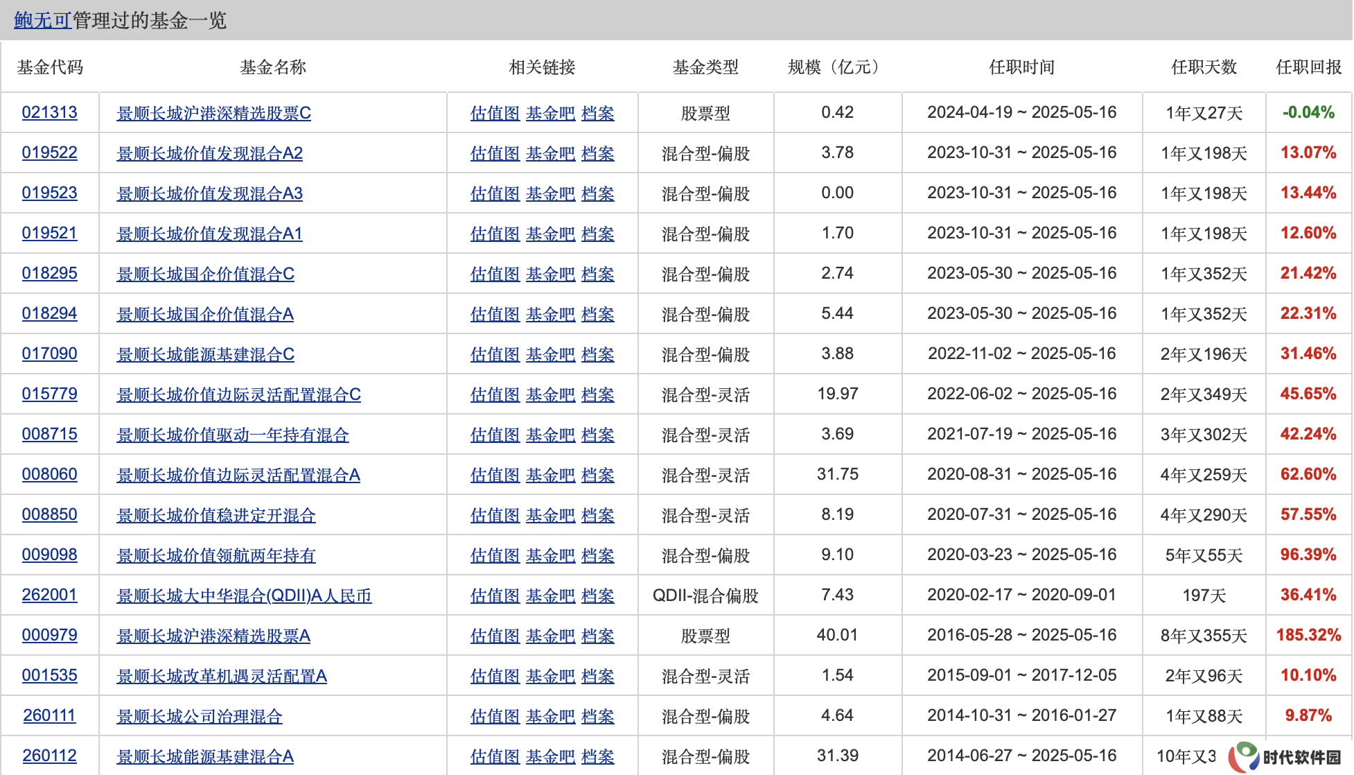Open fund 景顺长城价值发现混合A3

[x=210, y=193]
